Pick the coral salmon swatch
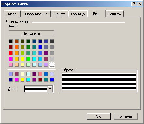 pyautogui.click(x=40, y=74)
